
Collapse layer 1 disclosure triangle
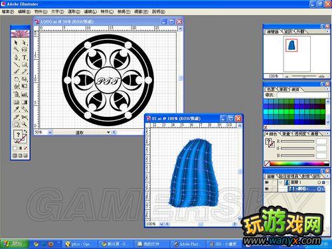point(281,183)
